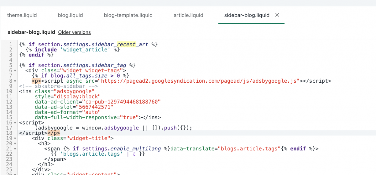The width and height of the screenshot is (376, 175).
Task: Click closing h3 tag on line 24
Action: click(x=46, y=164)
